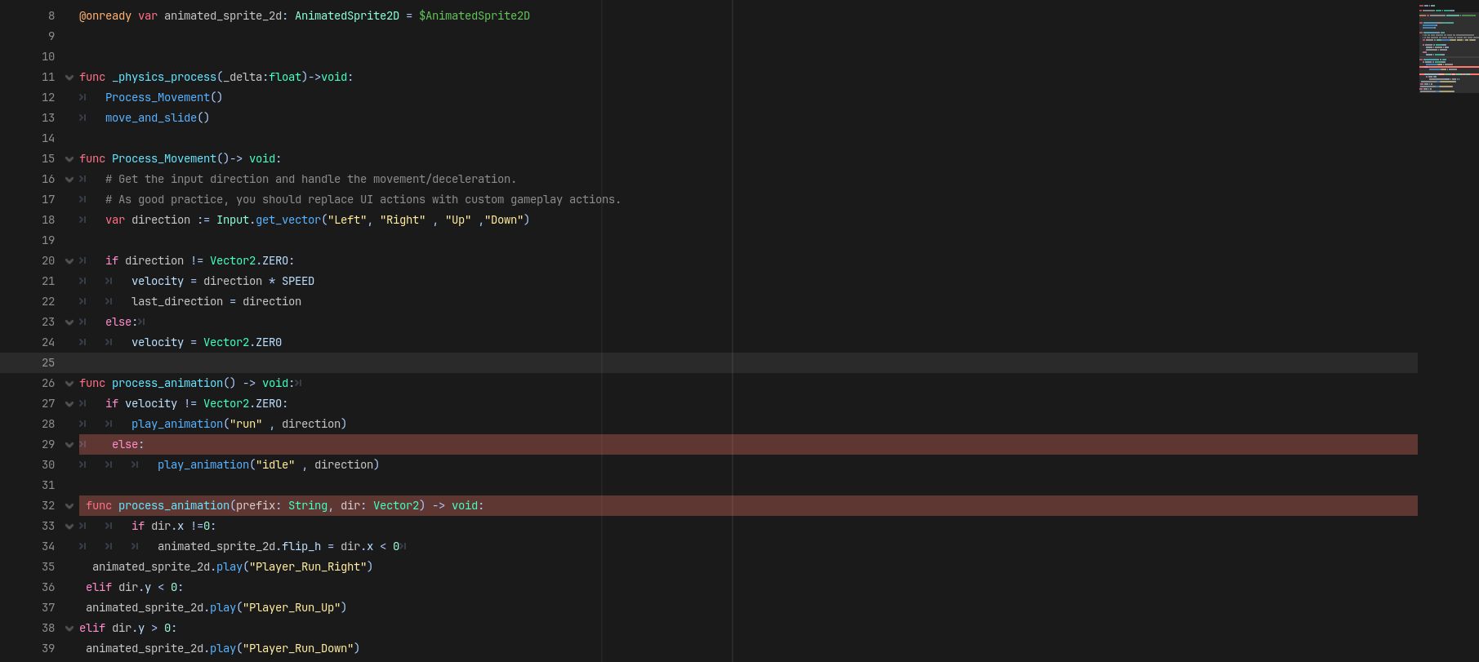The image size is (1479, 662).
Task: Click line number 39 in the gutter
Action: pos(48,648)
